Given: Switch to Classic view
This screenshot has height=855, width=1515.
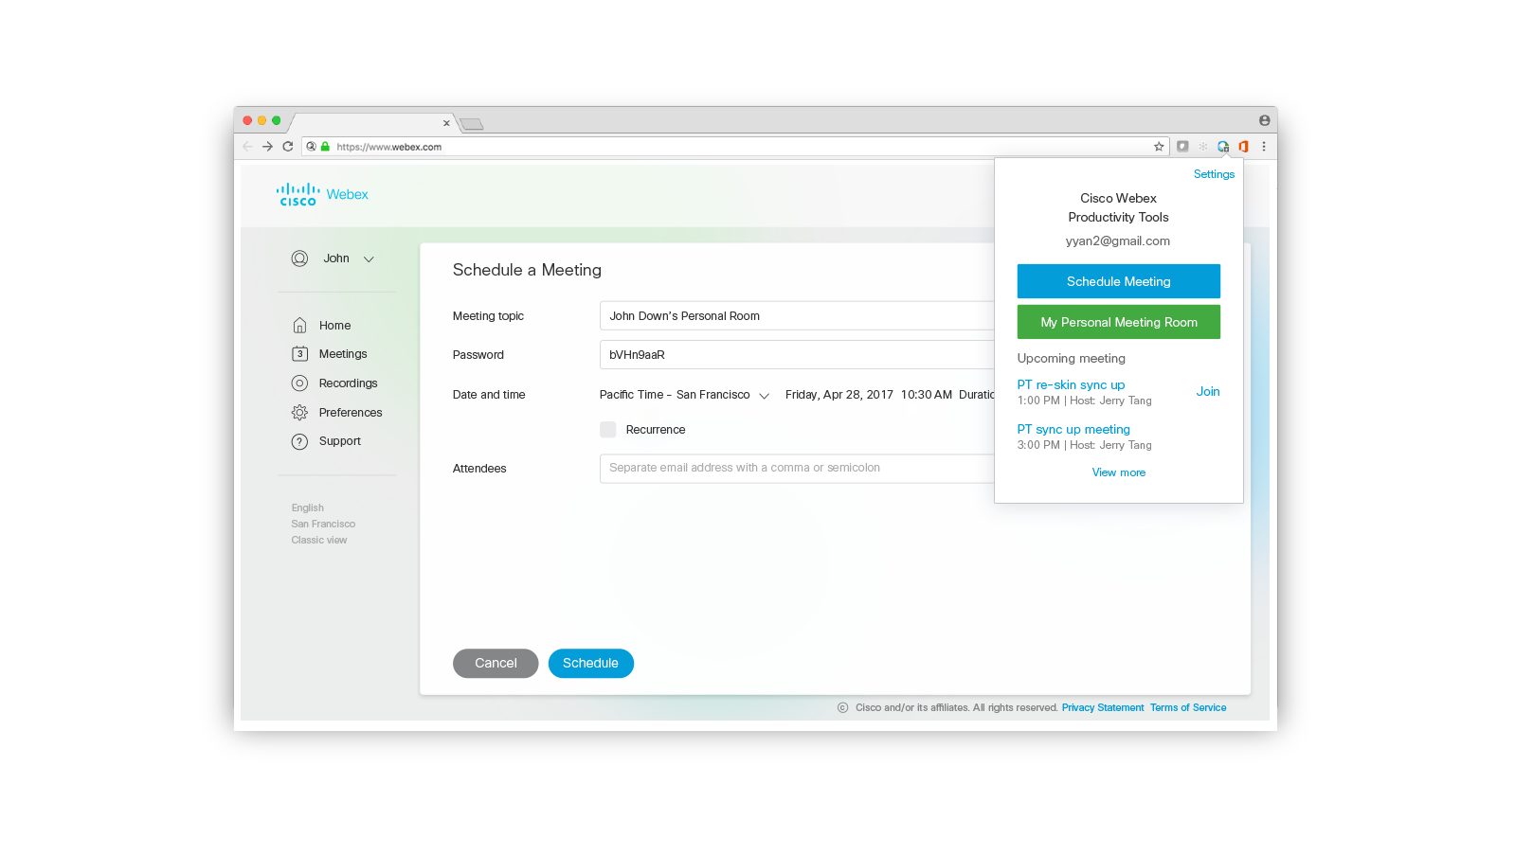Looking at the screenshot, I should pos(319,541).
